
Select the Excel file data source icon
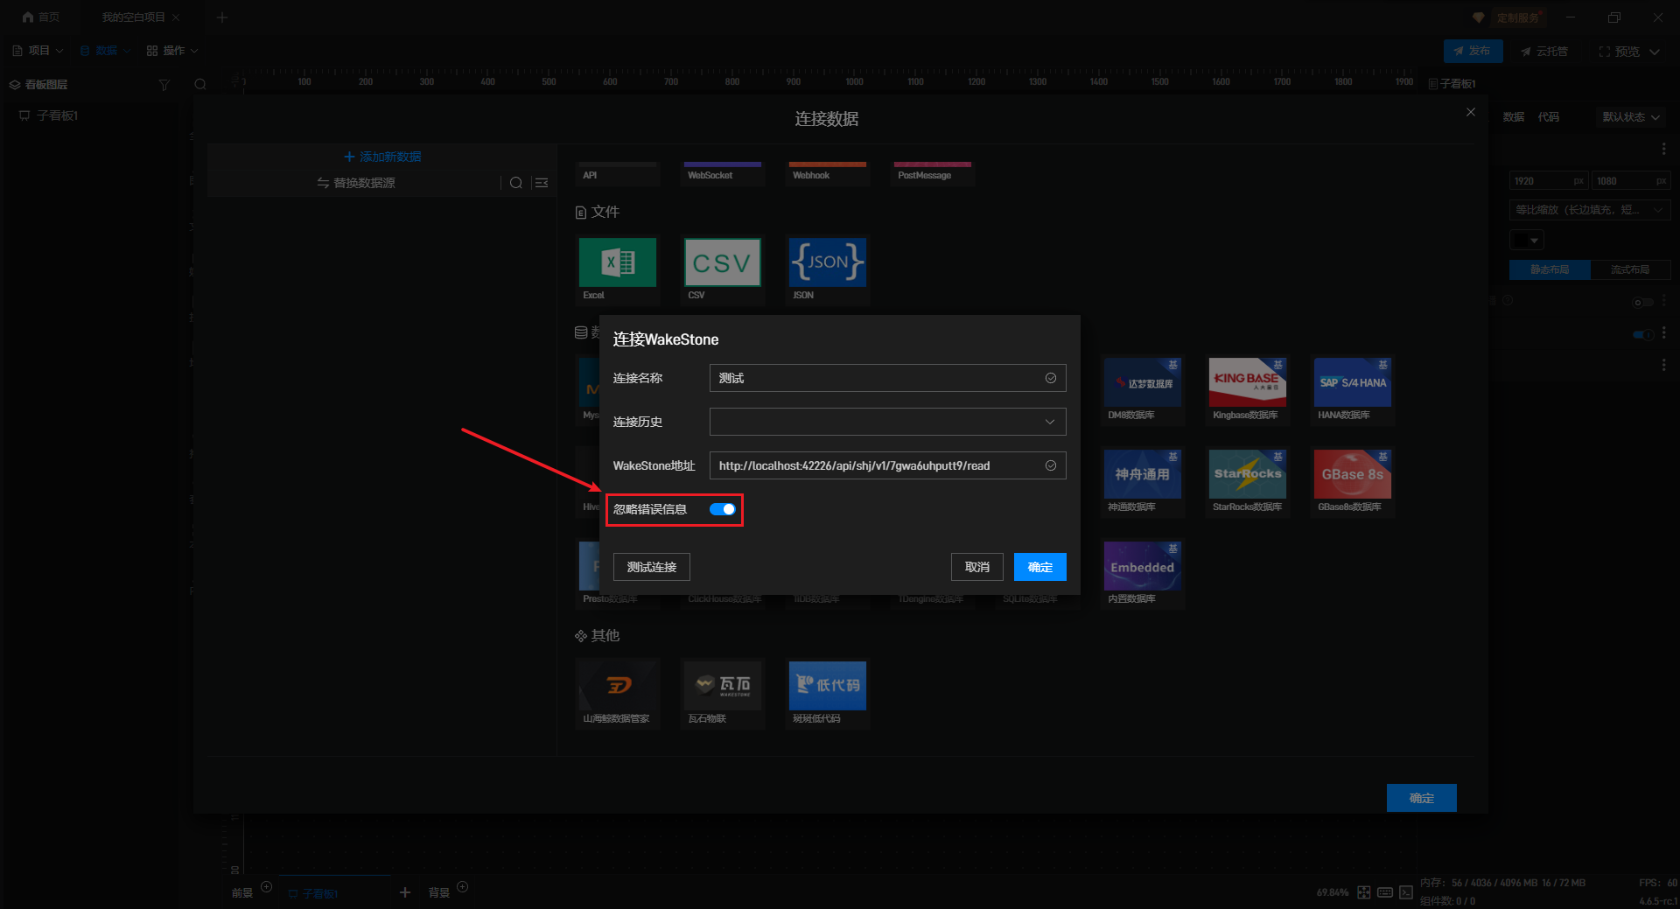(617, 262)
